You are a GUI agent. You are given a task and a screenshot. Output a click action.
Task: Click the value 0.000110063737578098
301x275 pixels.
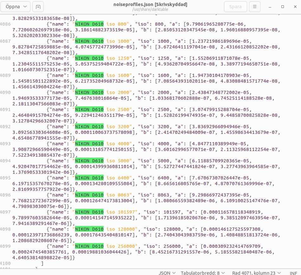[104, 132]
